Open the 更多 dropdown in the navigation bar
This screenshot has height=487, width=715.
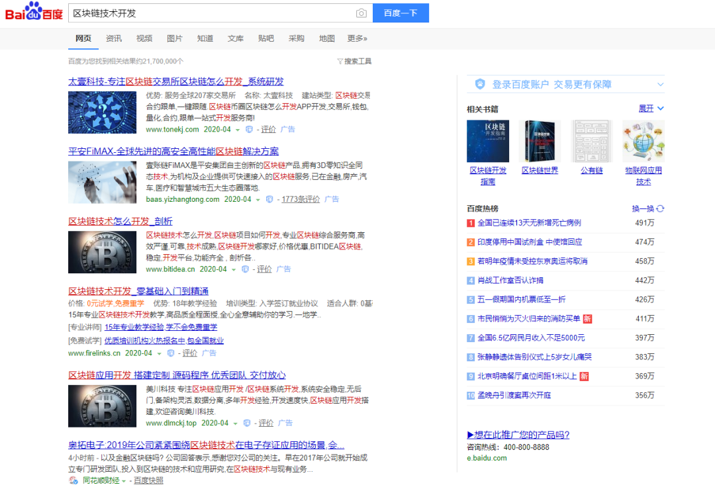click(x=358, y=38)
